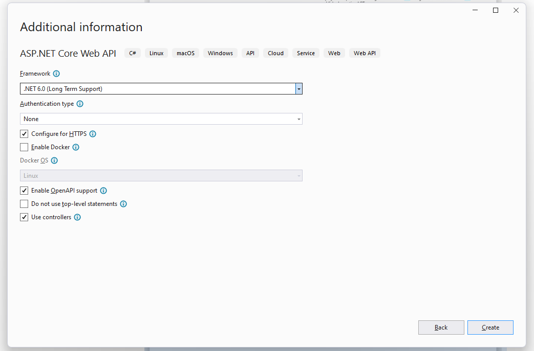
Task: Click the Back button
Action: 441,327
